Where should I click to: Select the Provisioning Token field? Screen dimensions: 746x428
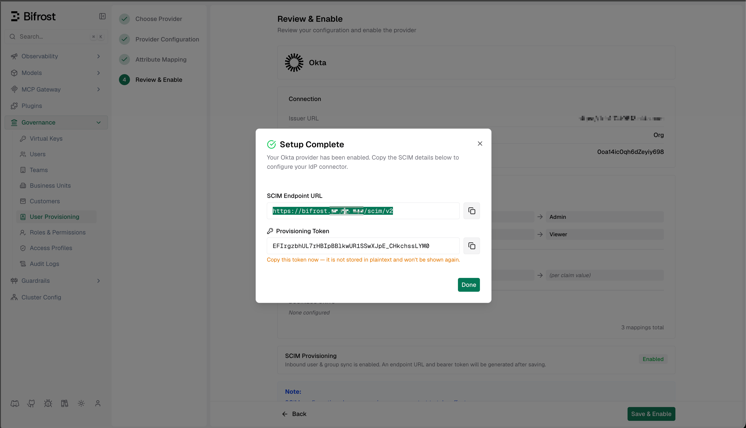tap(363, 246)
